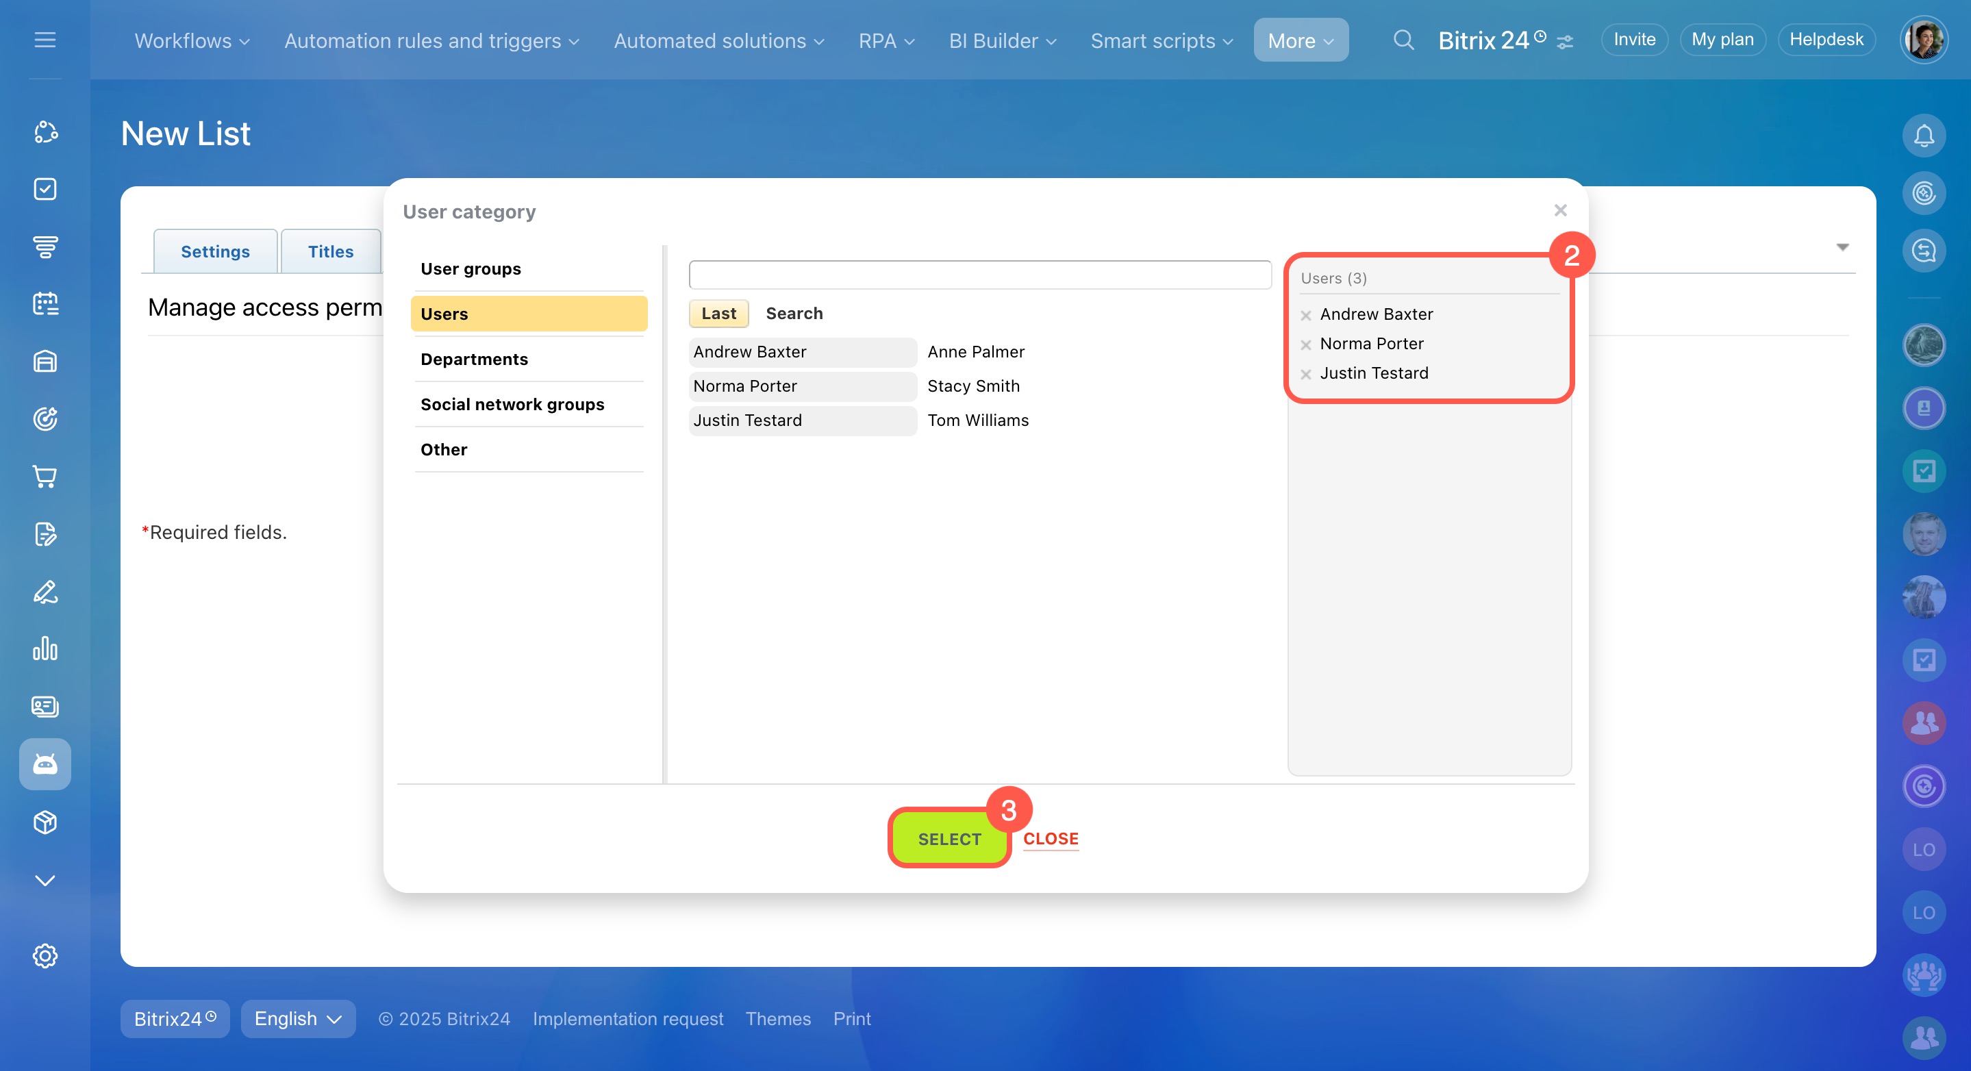The width and height of the screenshot is (1971, 1071).
Task: Choose Stacy Smith in the user list
Action: point(973,386)
